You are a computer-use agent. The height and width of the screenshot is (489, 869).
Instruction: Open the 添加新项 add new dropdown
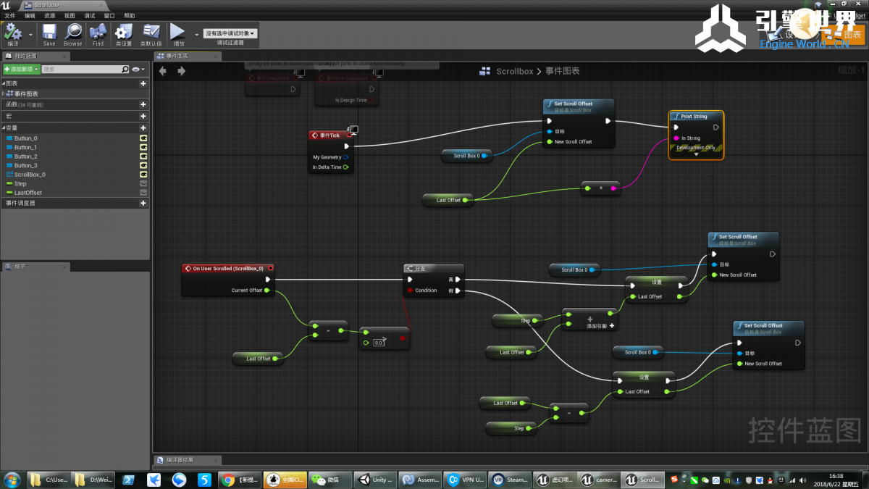[21, 69]
